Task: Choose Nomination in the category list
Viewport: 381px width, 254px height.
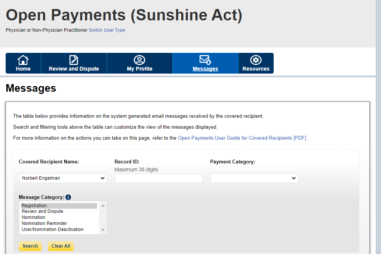Action: click(x=34, y=217)
